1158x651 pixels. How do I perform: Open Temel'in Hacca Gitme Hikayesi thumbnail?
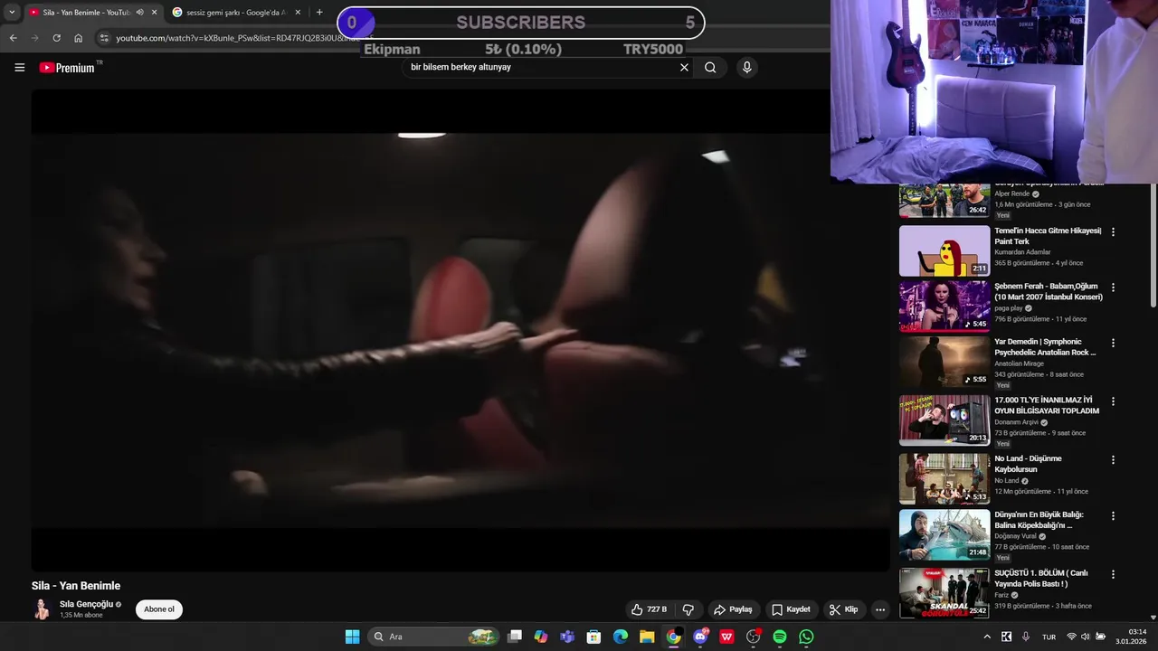coord(944,250)
